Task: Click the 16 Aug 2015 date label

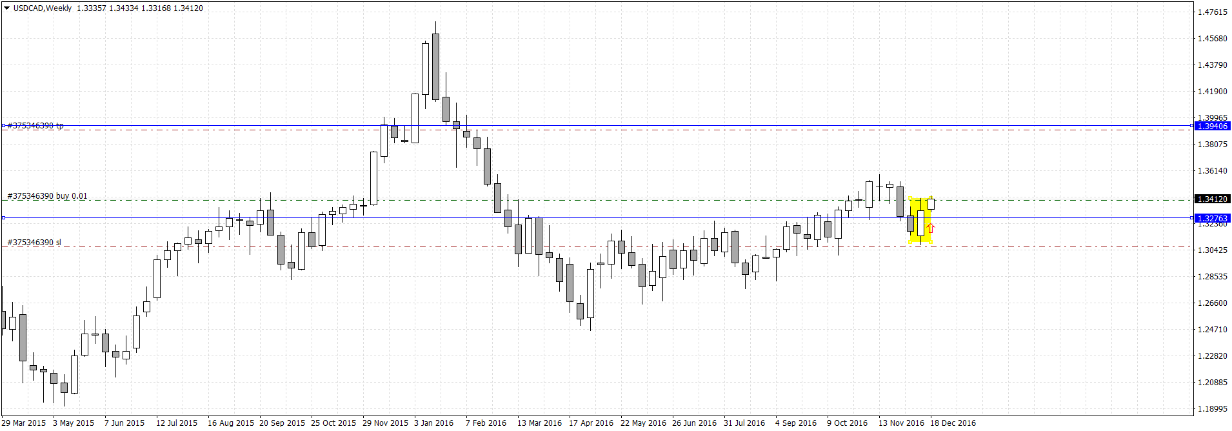Action: 231,423
